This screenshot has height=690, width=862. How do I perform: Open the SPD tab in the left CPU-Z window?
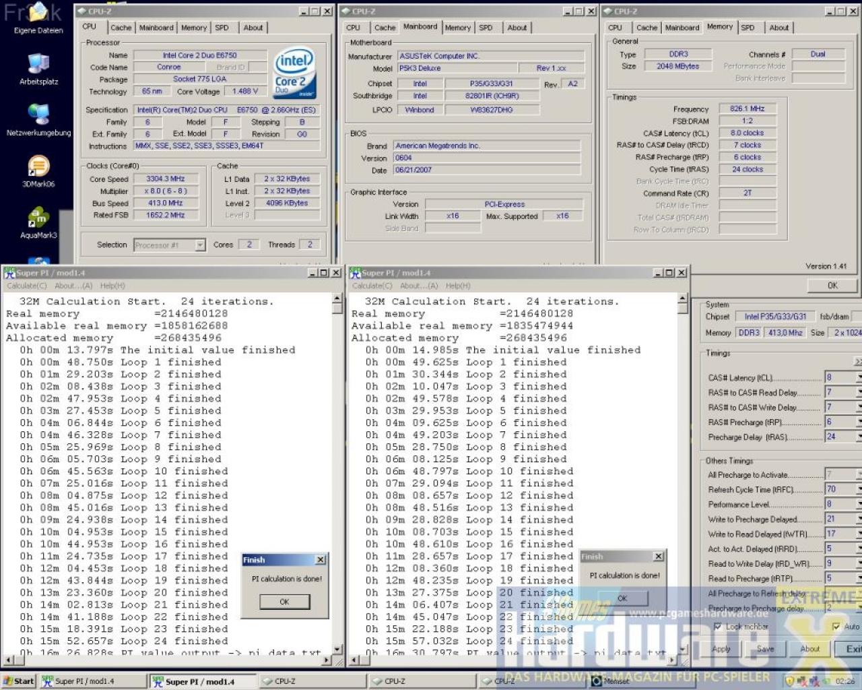click(x=222, y=28)
